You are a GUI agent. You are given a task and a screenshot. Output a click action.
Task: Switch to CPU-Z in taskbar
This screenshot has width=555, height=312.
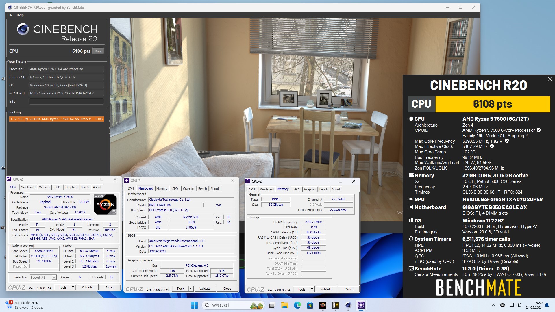[361, 305]
